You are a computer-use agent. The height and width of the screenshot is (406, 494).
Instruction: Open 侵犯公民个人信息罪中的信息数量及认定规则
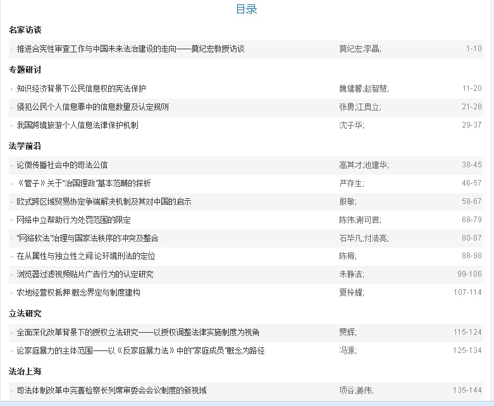coord(93,107)
